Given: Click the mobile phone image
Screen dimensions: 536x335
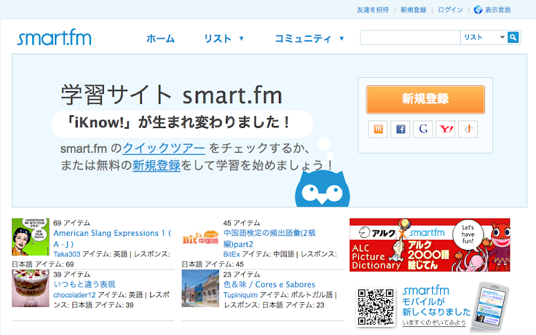Looking at the screenshot, I should pyautogui.click(x=490, y=308).
